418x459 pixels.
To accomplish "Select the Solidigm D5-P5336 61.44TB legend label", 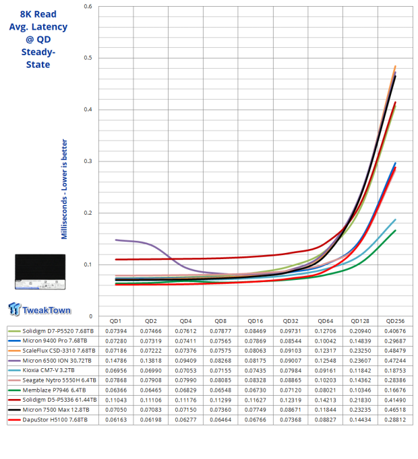I will (59, 400).
